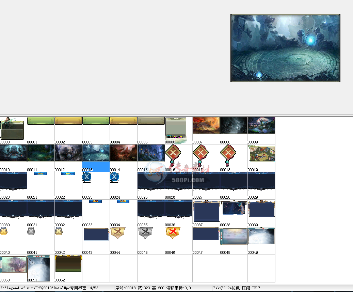This screenshot has width=353, height=292.
Task: Select dark navy panel 00028
Action: [x=234, y=181]
